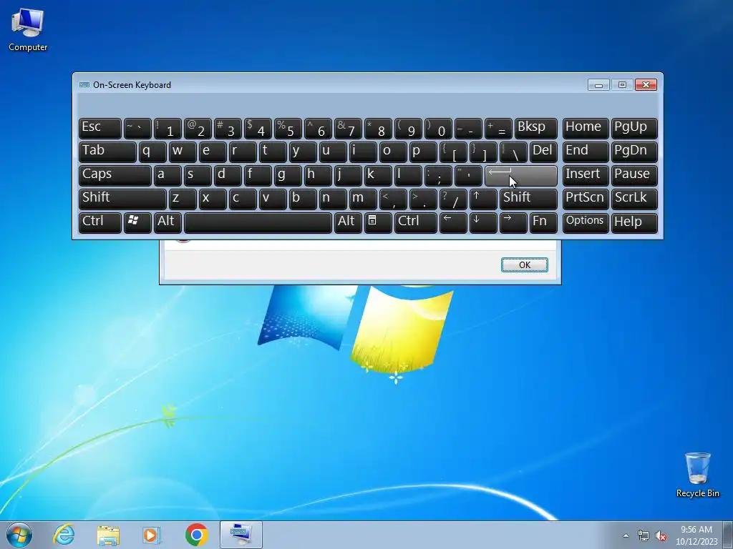Click the On-Screen Keyboard taskbar button
This screenshot has height=549, width=733.
click(241, 535)
